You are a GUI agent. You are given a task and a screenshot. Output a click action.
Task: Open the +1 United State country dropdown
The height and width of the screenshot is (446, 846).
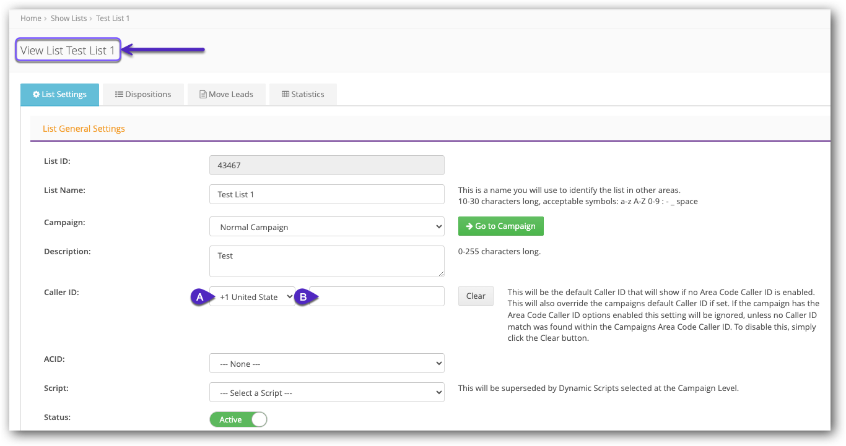[x=251, y=296]
